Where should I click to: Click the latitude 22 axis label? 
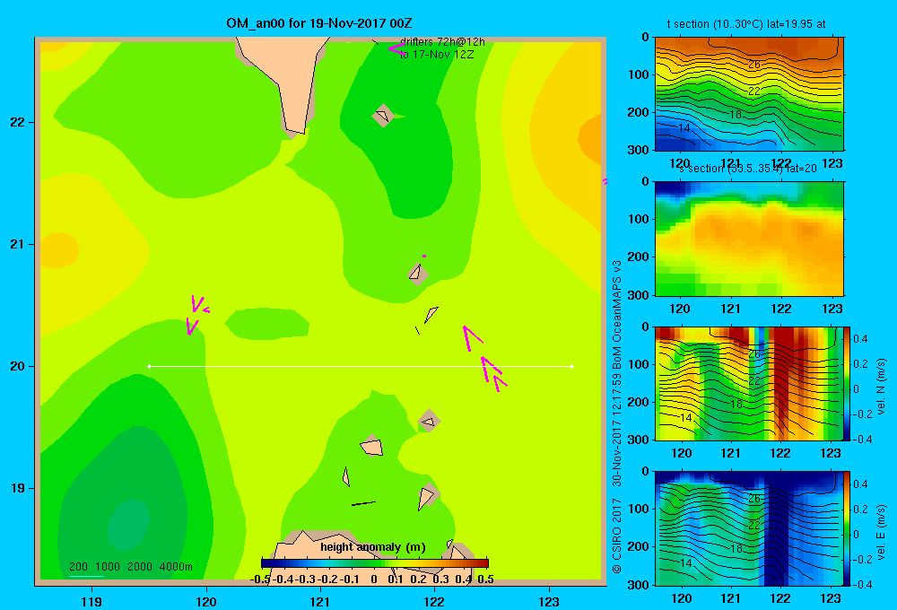(18, 122)
